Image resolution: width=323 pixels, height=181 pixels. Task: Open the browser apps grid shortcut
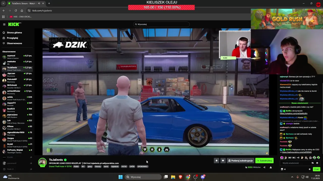(3, 17)
